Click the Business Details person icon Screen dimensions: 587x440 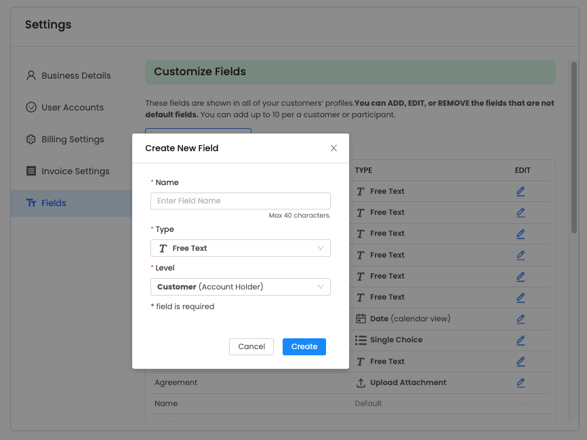click(31, 76)
